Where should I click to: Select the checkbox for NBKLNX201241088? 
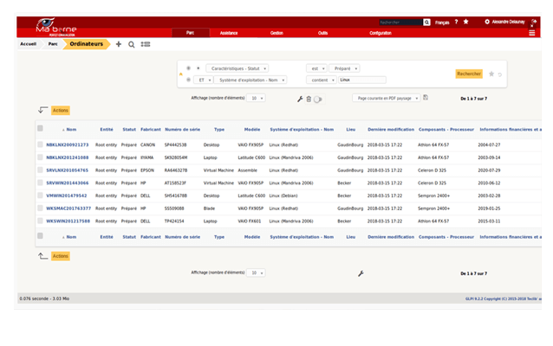pos(40,157)
